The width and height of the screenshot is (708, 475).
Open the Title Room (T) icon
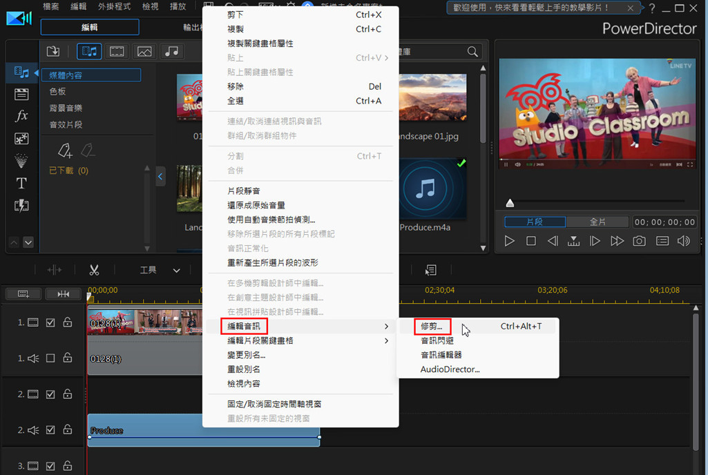click(21, 183)
